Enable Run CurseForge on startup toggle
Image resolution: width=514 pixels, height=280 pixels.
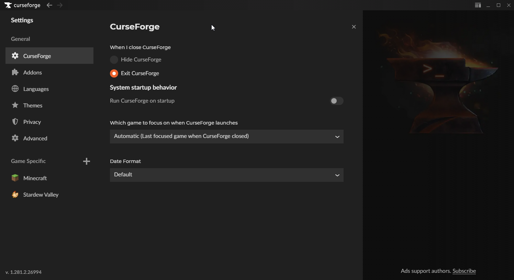pos(337,101)
